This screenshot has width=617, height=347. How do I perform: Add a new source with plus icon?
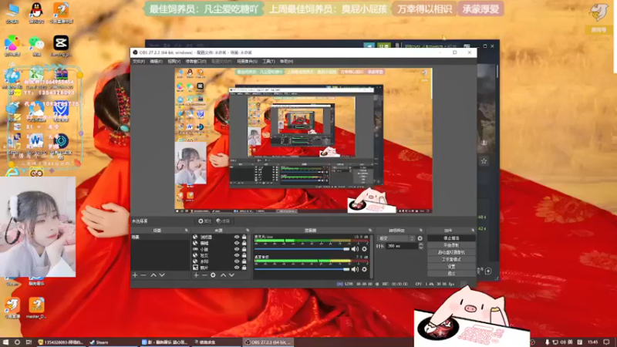coord(196,275)
